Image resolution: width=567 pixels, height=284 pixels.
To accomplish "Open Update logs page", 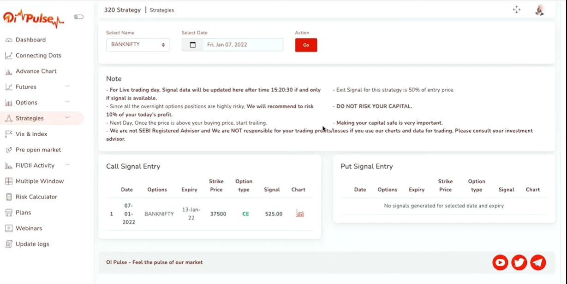I will (32, 244).
